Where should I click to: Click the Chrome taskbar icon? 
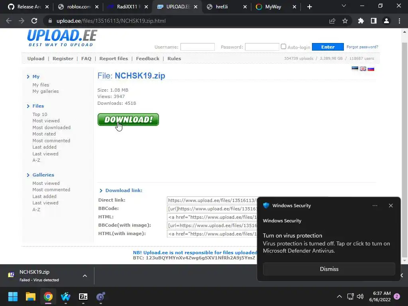48,296
